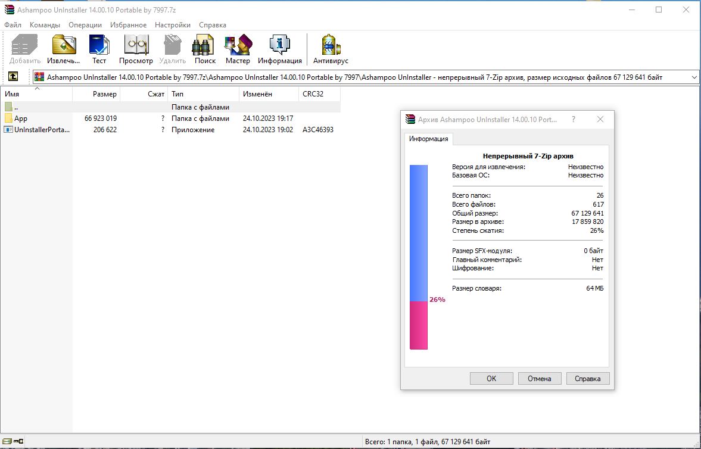Click the pink 26% ratio label
The image size is (701, 449).
(x=437, y=300)
